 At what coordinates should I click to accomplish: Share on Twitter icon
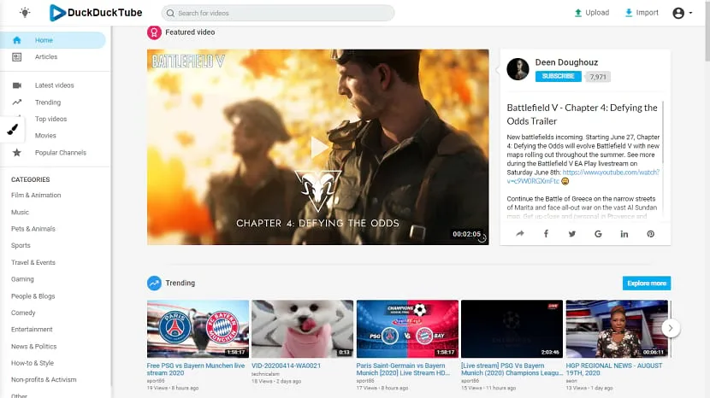tap(572, 234)
